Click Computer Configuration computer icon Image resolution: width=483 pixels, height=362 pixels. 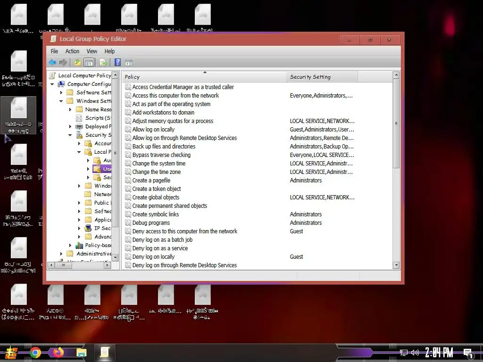(62, 84)
